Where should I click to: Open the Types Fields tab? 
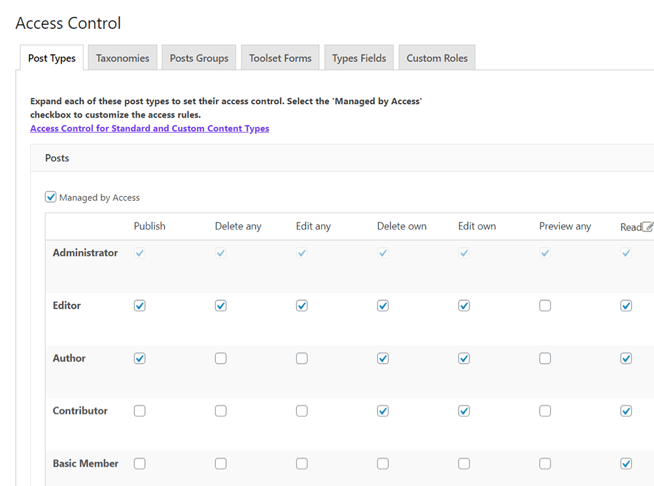pyautogui.click(x=359, y=58)
